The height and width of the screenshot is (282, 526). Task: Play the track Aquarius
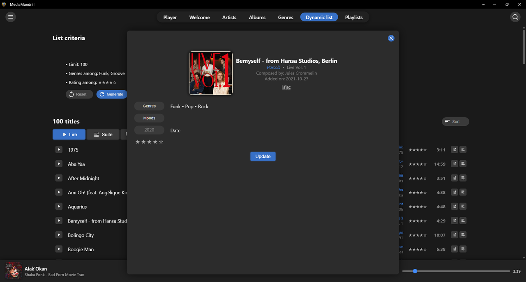tap(59, 207)
